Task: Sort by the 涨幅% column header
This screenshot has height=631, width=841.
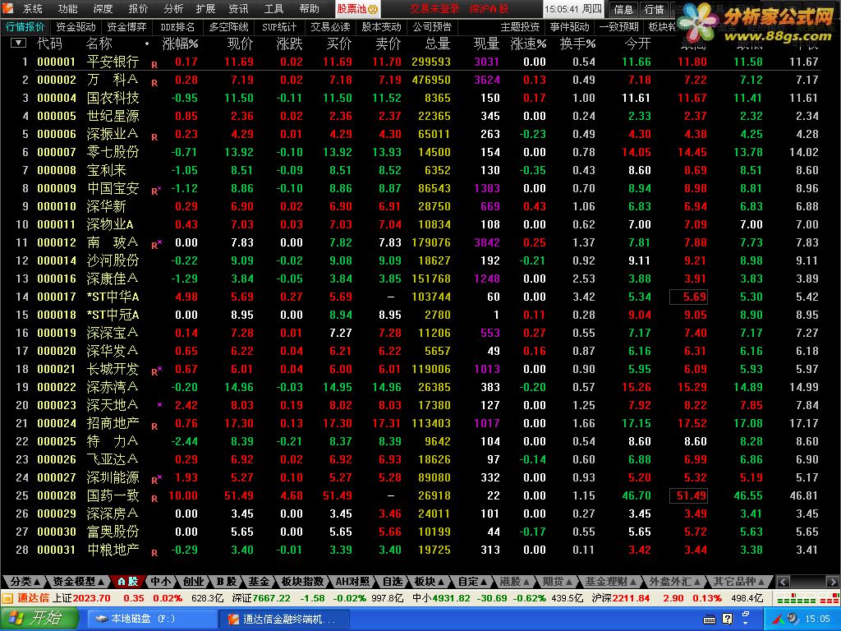Action: pyautogui.click(x=180, y=44)
